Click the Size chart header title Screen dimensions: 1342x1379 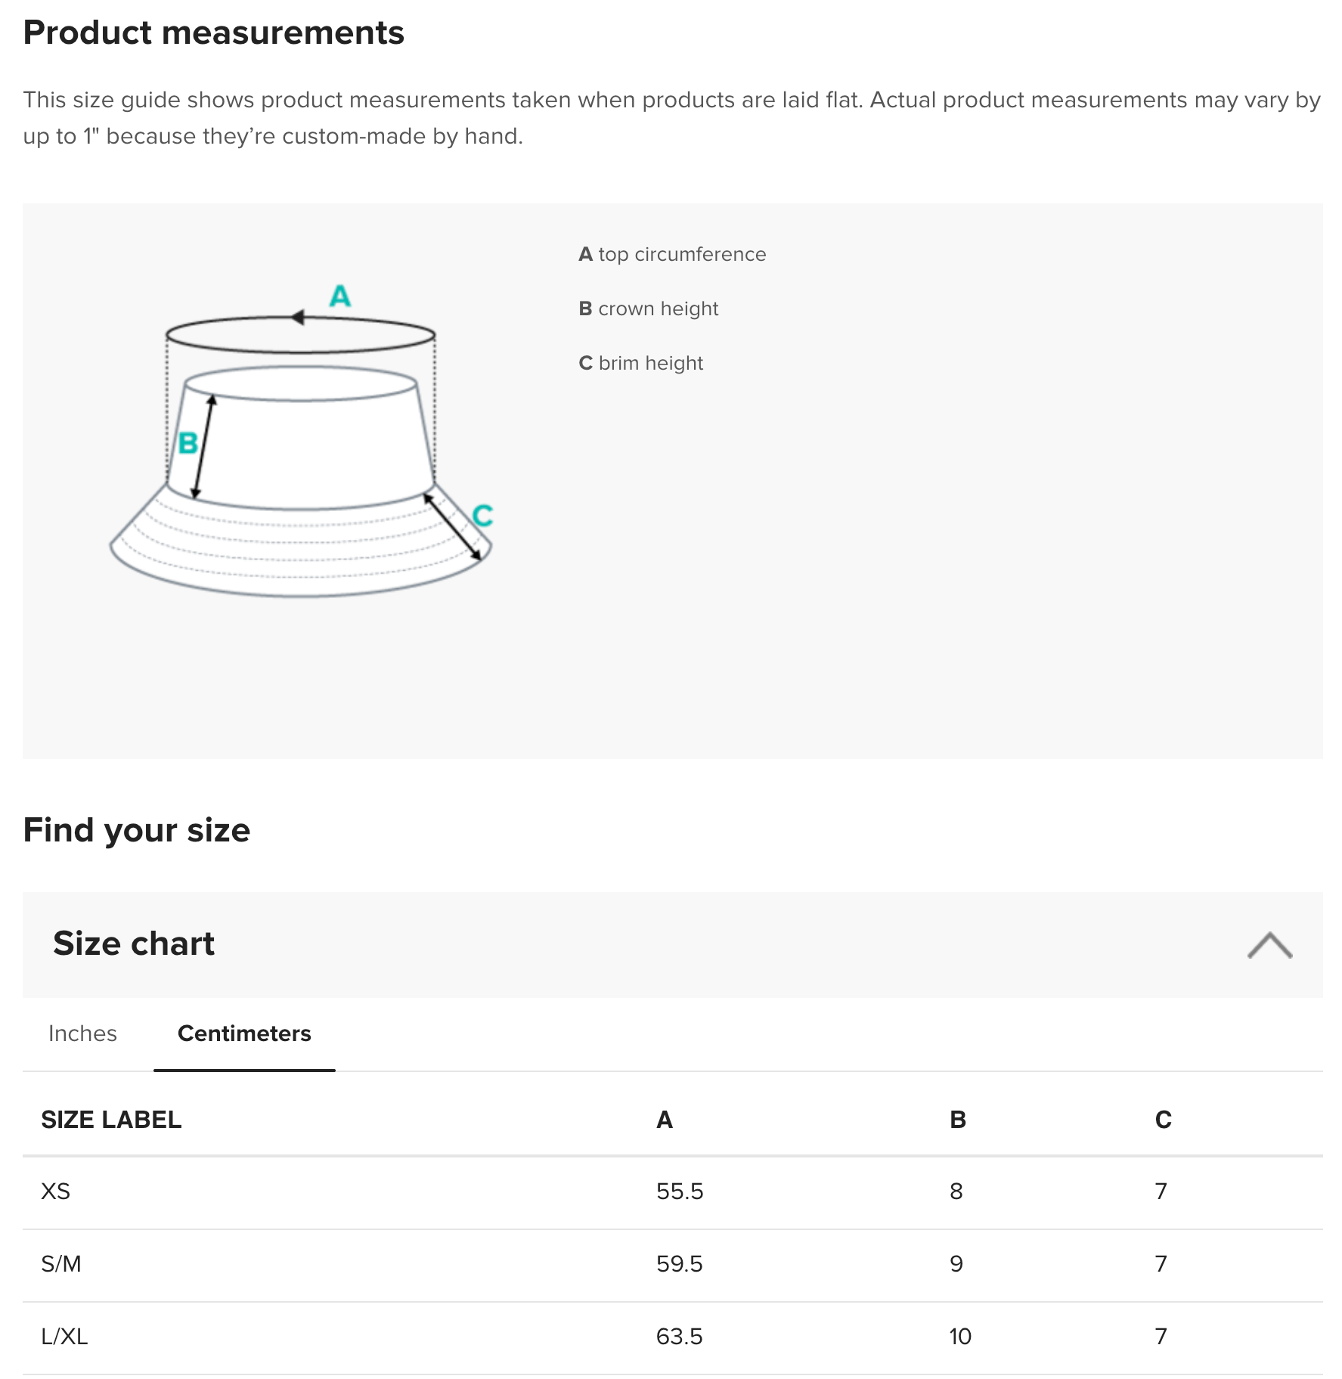point(134,944)
